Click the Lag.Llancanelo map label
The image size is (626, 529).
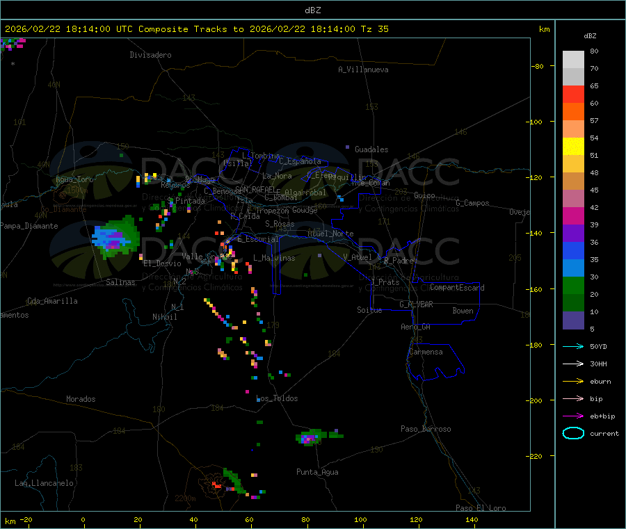(44, 484)
